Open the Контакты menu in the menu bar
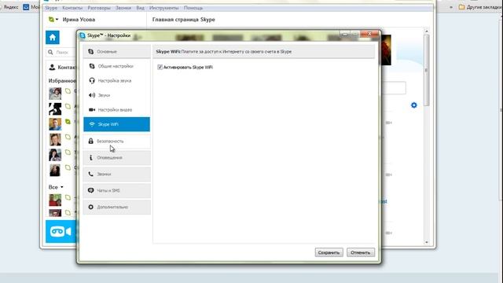This screenshot has height=283, width=503. pos(72,8)
